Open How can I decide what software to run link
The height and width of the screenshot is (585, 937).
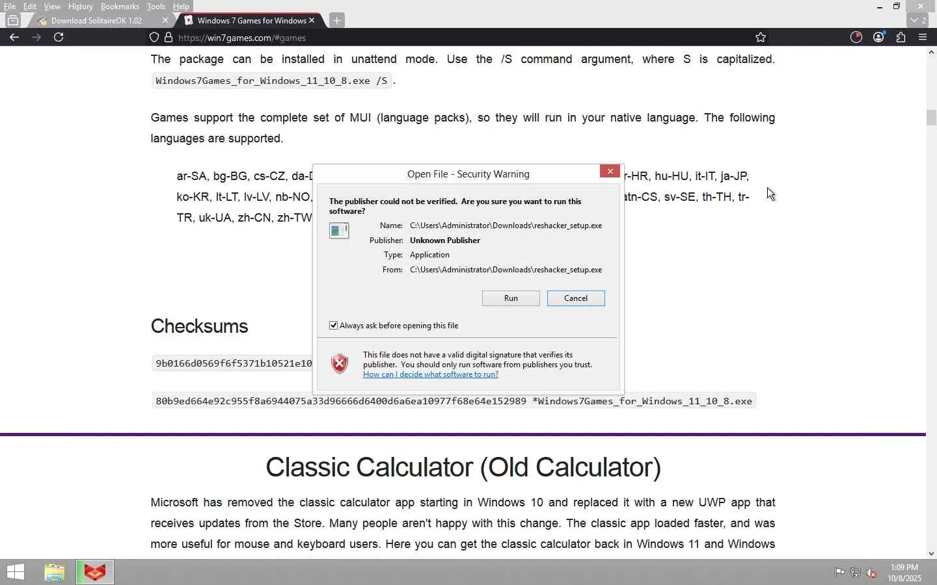(431, 374)
